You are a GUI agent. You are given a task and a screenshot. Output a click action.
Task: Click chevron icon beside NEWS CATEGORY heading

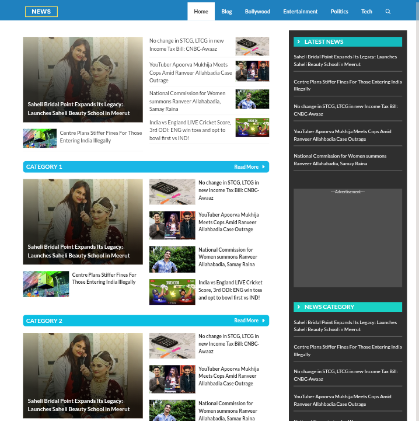pyautogui.click(x=298, y=307)
